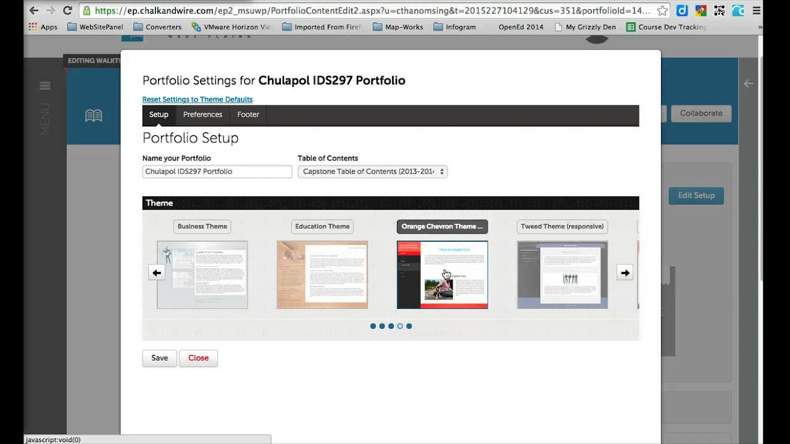
Task: Open the Map-Works bookmarks folder
Action: click(x=398, y=27)
